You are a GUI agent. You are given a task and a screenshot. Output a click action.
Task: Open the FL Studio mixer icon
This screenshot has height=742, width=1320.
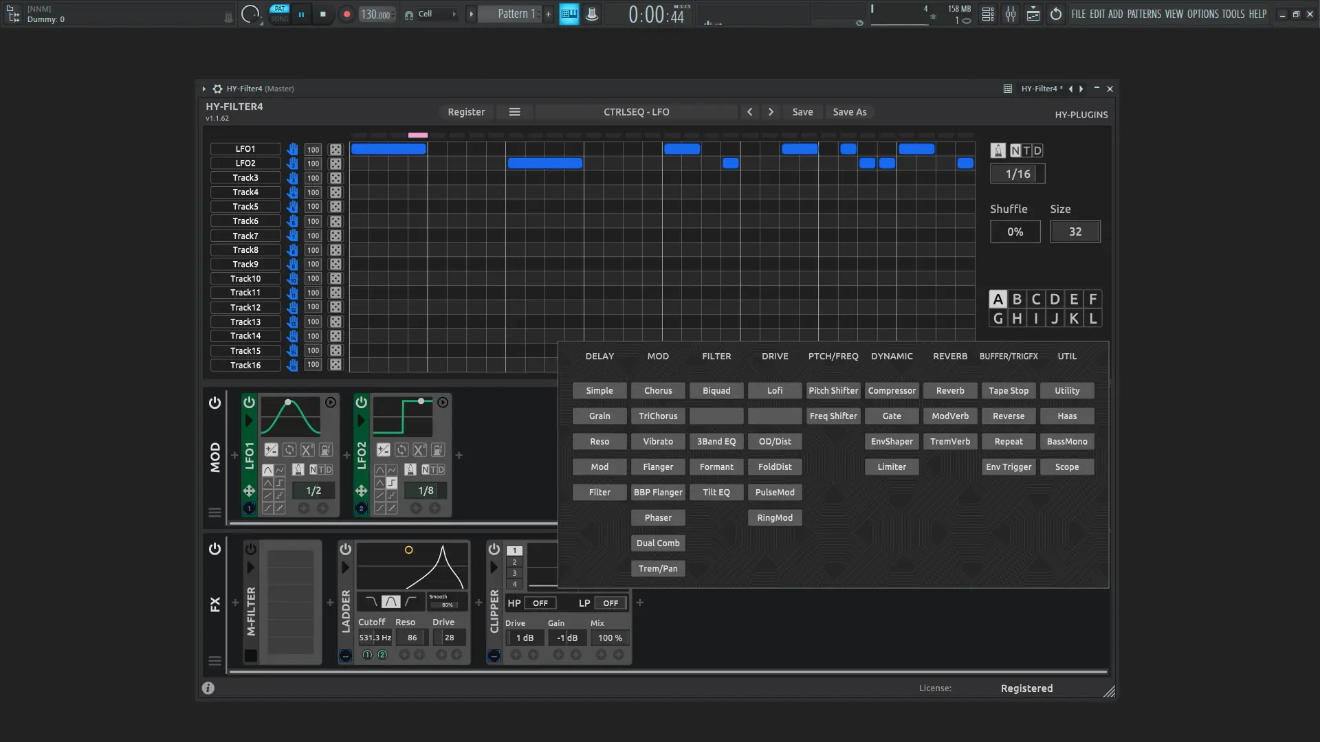pos(1010,14)
